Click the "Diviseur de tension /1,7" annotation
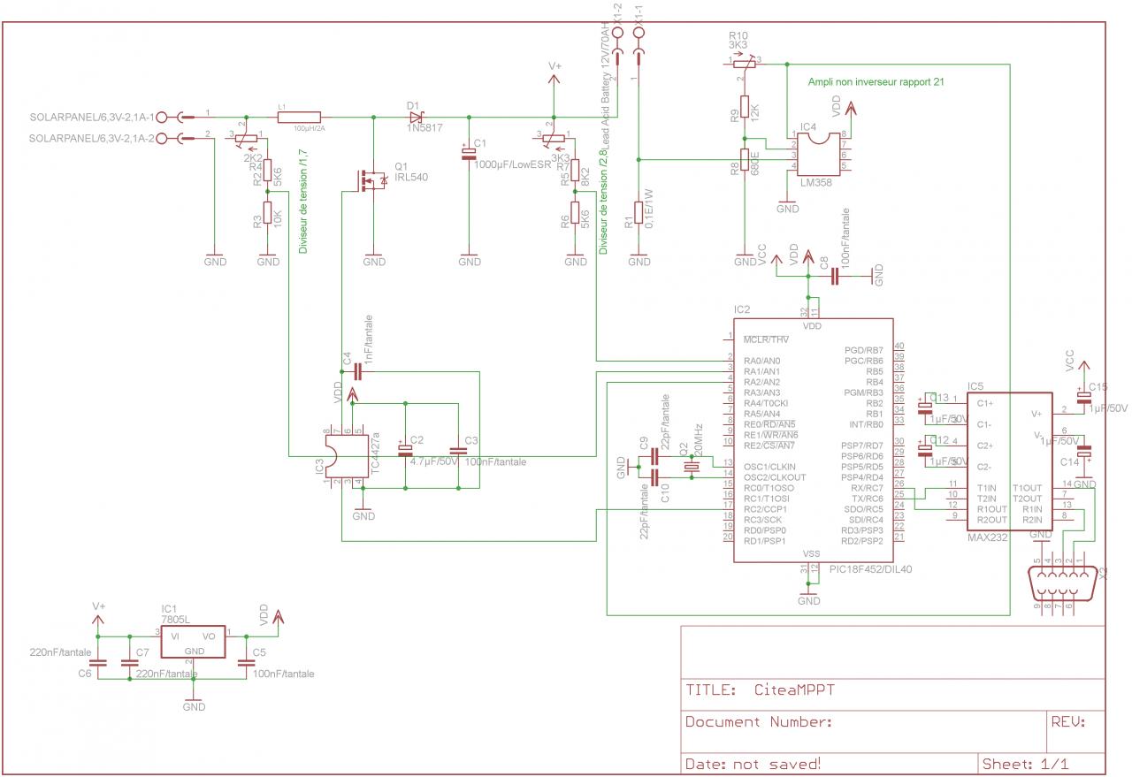1132x777 pixels. pyautogui.click(x=302, y=202)
